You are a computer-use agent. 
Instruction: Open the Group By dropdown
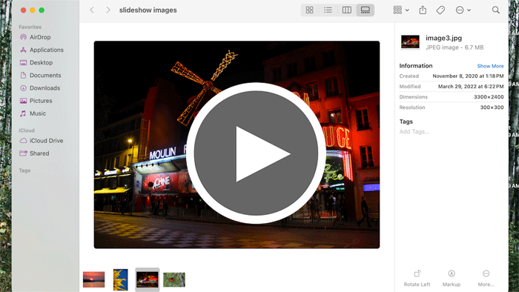[x=401, y=10]
